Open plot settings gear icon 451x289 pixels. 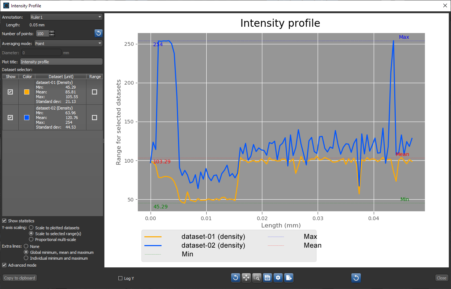pyautogui.click(x=278, y=278)
